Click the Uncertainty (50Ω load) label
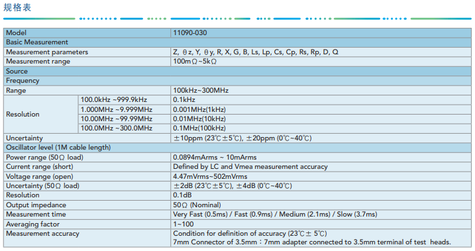The image size is (475, 251). tap(42, 186)
